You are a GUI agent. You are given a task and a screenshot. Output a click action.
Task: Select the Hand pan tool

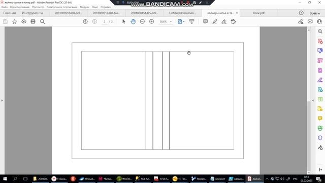(133, 21)
